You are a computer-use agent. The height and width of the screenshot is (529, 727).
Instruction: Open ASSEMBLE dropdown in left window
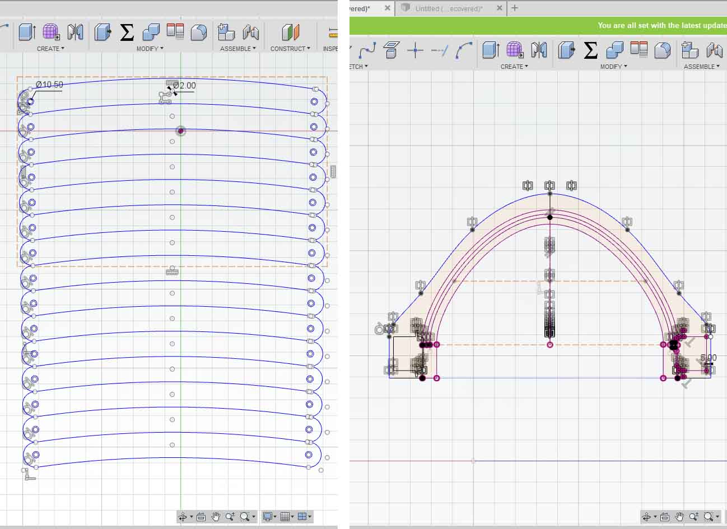click(x=237, y=49)
